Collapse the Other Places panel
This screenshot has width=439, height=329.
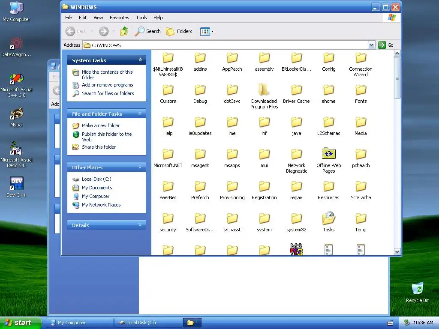click(x=140, y=167)
